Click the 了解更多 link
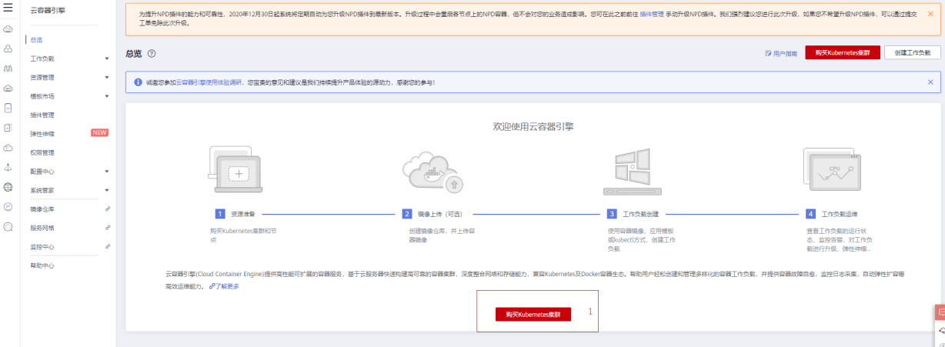 (x=224, y=286)
